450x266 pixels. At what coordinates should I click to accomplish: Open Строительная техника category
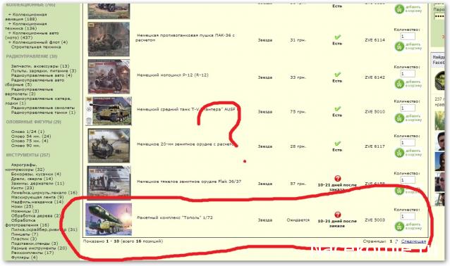click(x=36, y=46)
